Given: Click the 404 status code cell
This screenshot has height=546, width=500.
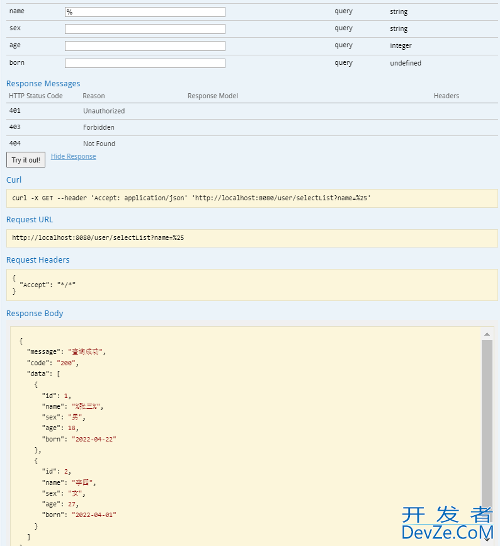Looking at the screenshot, I should pos(15,144).
